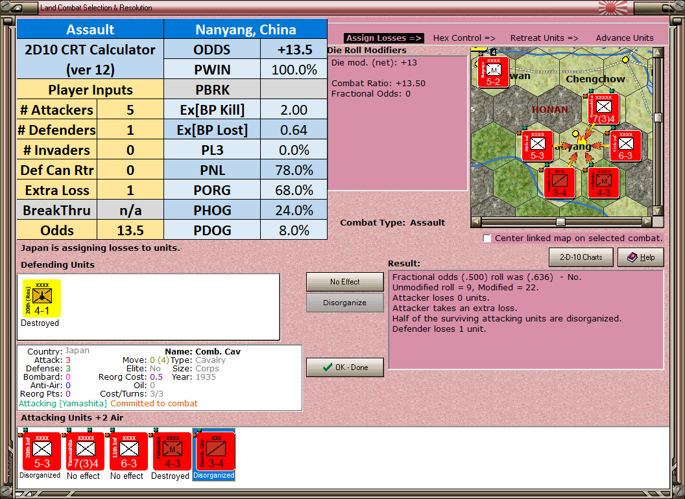685x499 pixels.
Task: Click the map scroll up arrow
Action: (x=658, y=53)
